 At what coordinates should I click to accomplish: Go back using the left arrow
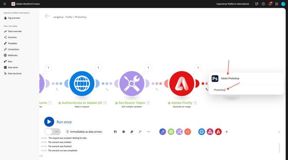point(47,16)
